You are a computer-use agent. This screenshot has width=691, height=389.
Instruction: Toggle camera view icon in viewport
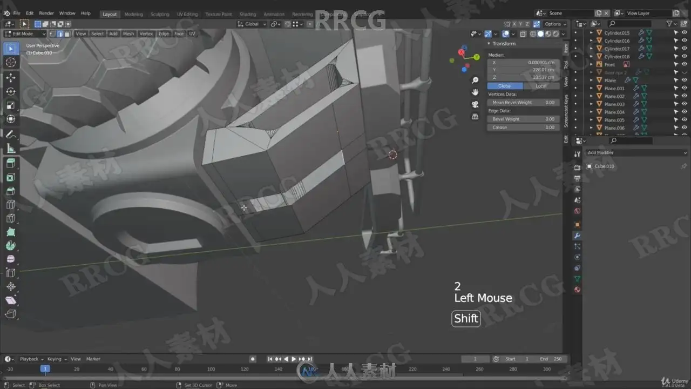pos(475,104)
